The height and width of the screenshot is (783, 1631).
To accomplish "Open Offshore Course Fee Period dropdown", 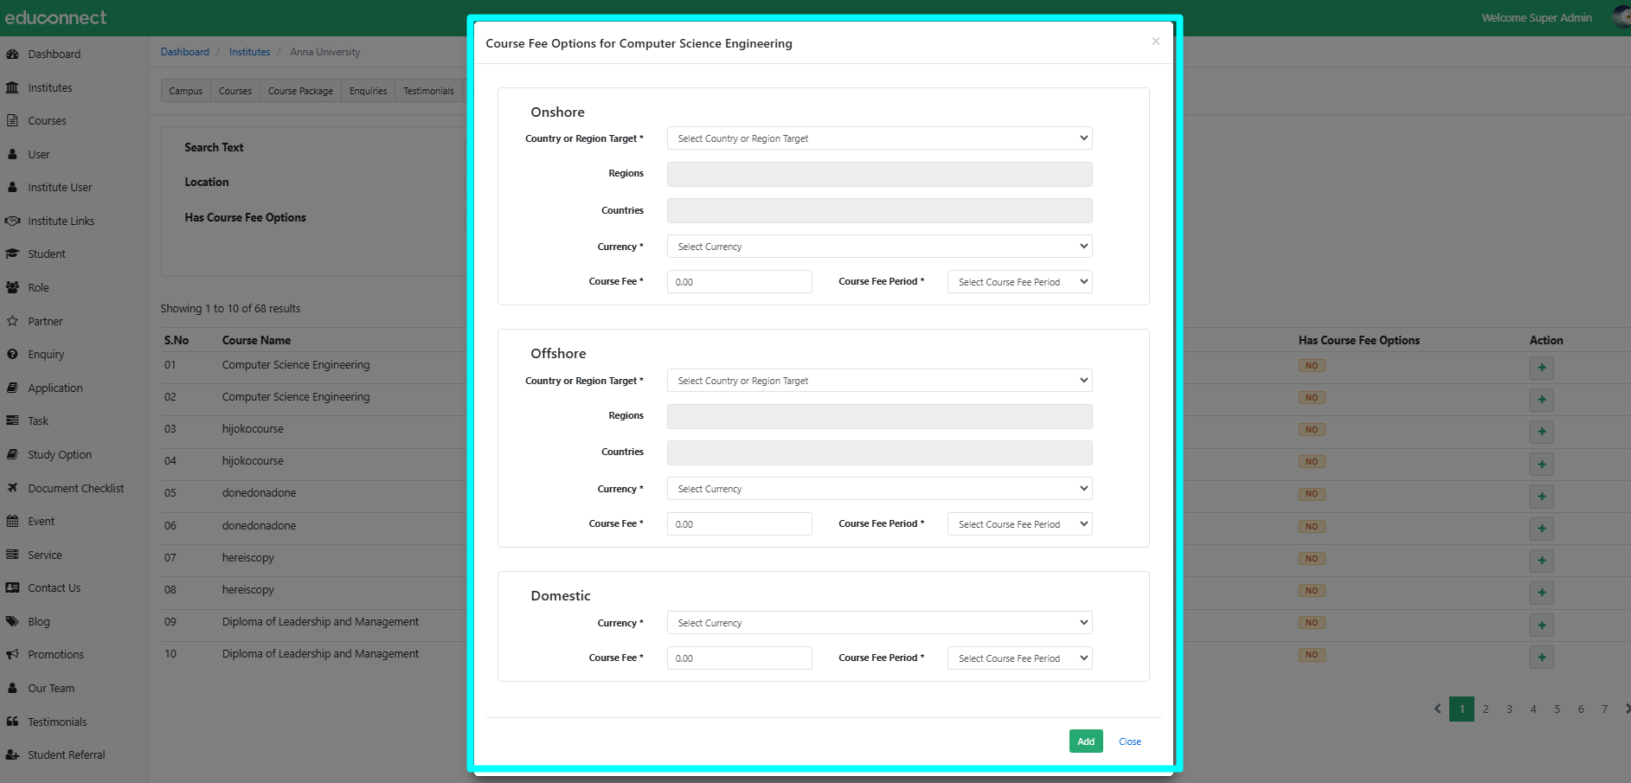I will coord(1019,524).
